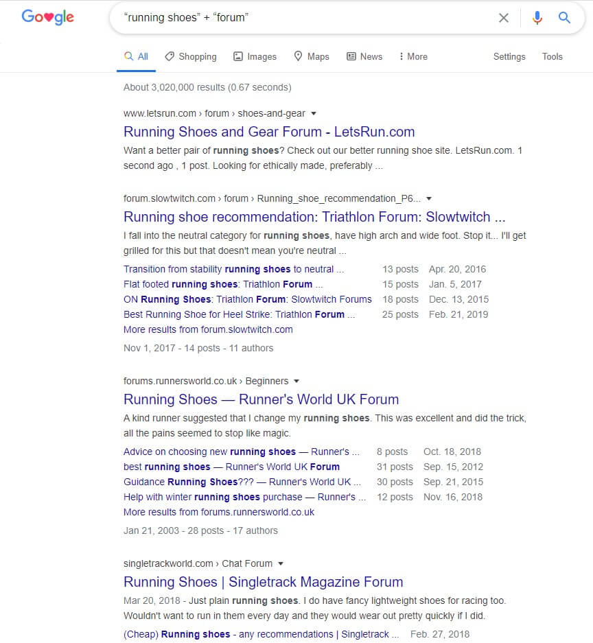Click the Apr. 20, 2016 date
The image size is (593, 643).
pos(457,269)
